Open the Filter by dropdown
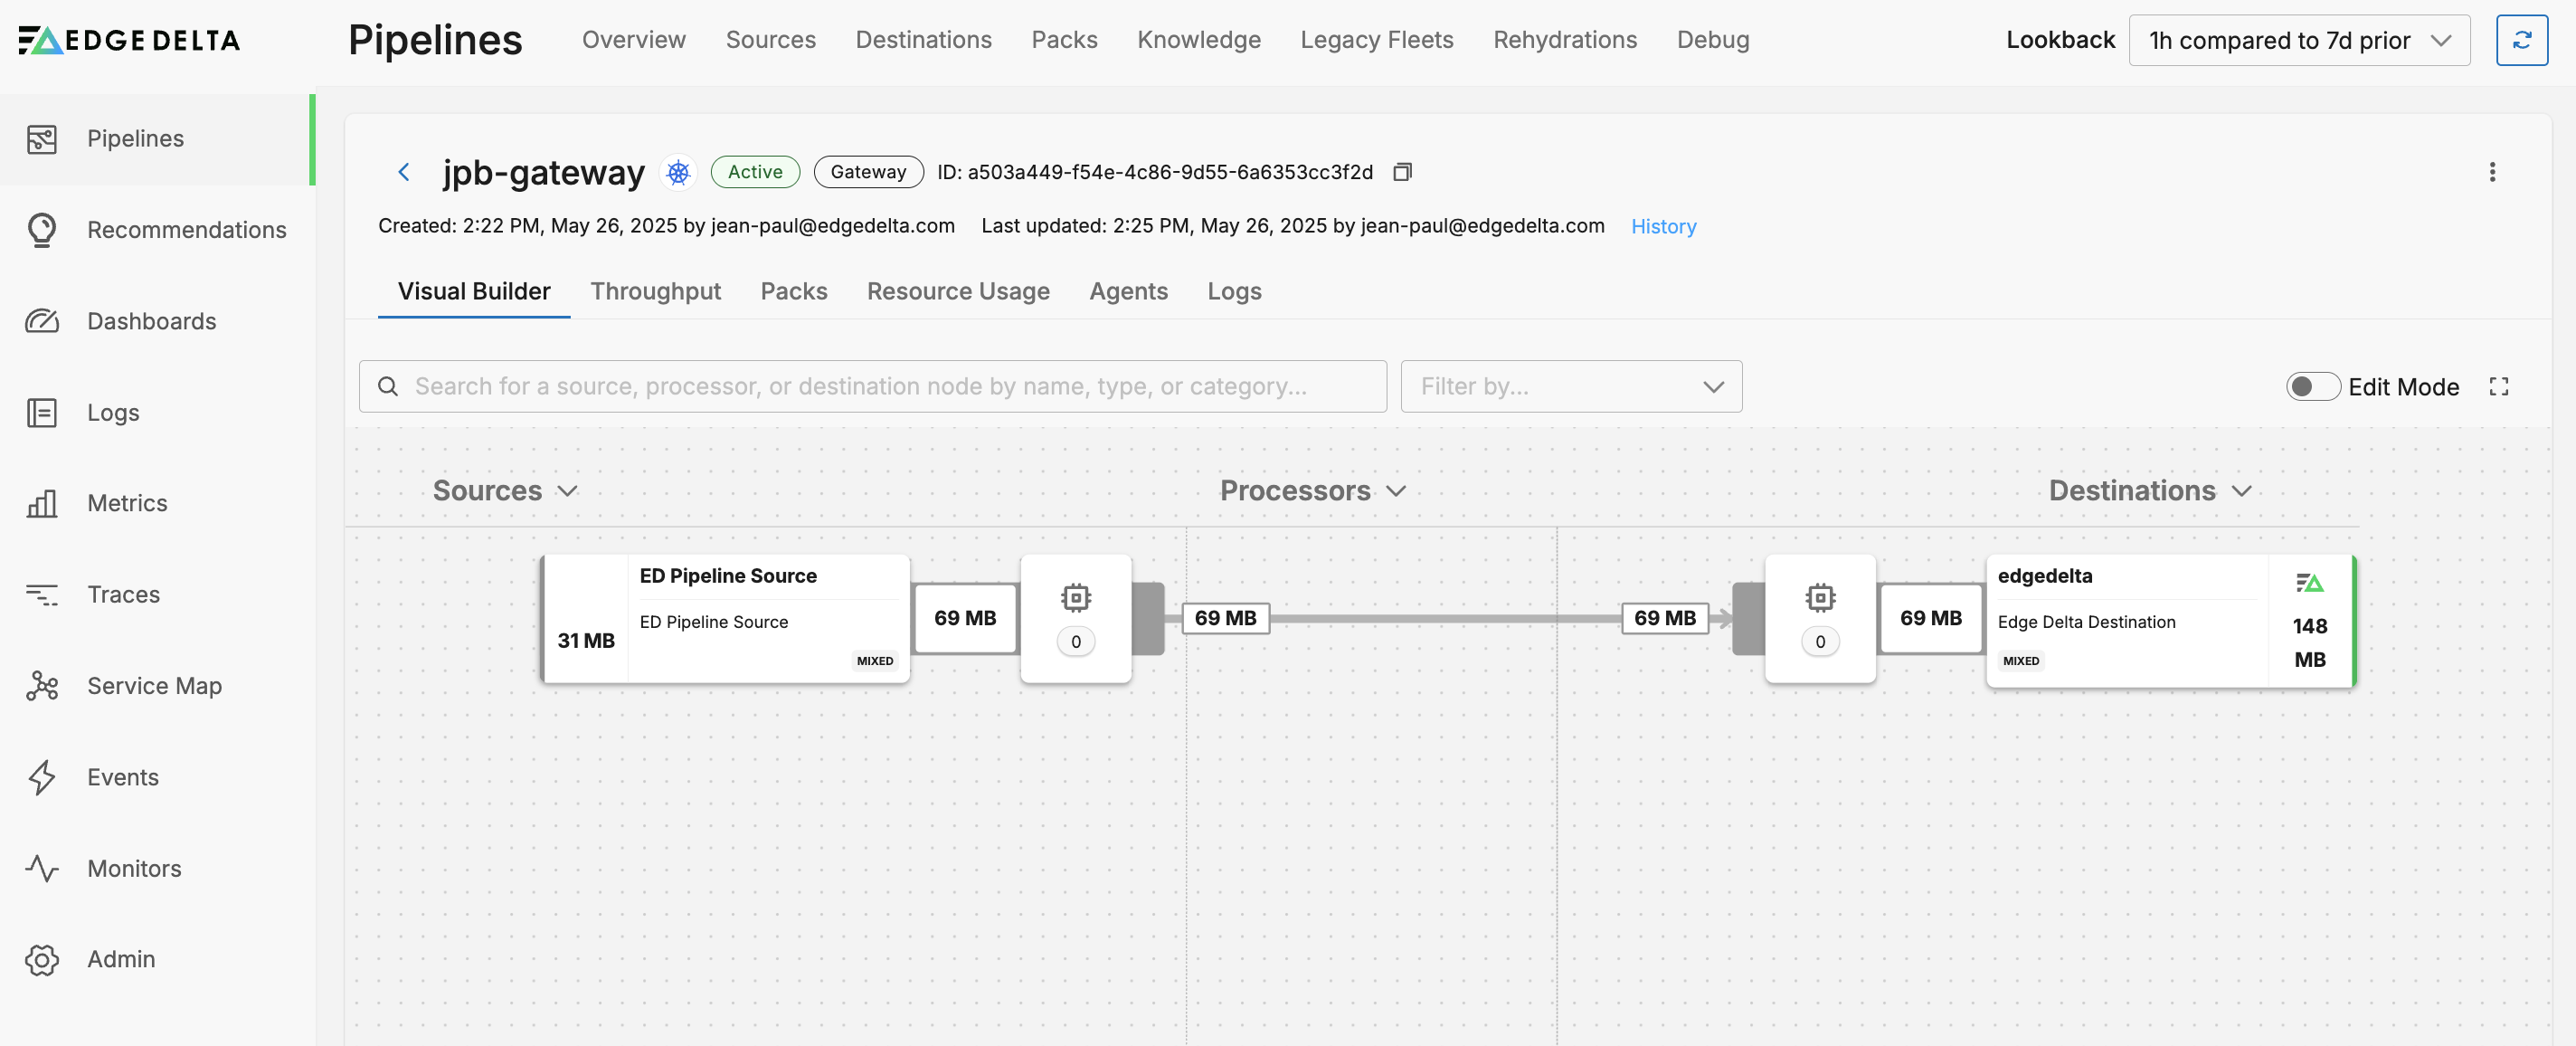Viewport: 2576px width, 1046px height. pos(1571,387)
